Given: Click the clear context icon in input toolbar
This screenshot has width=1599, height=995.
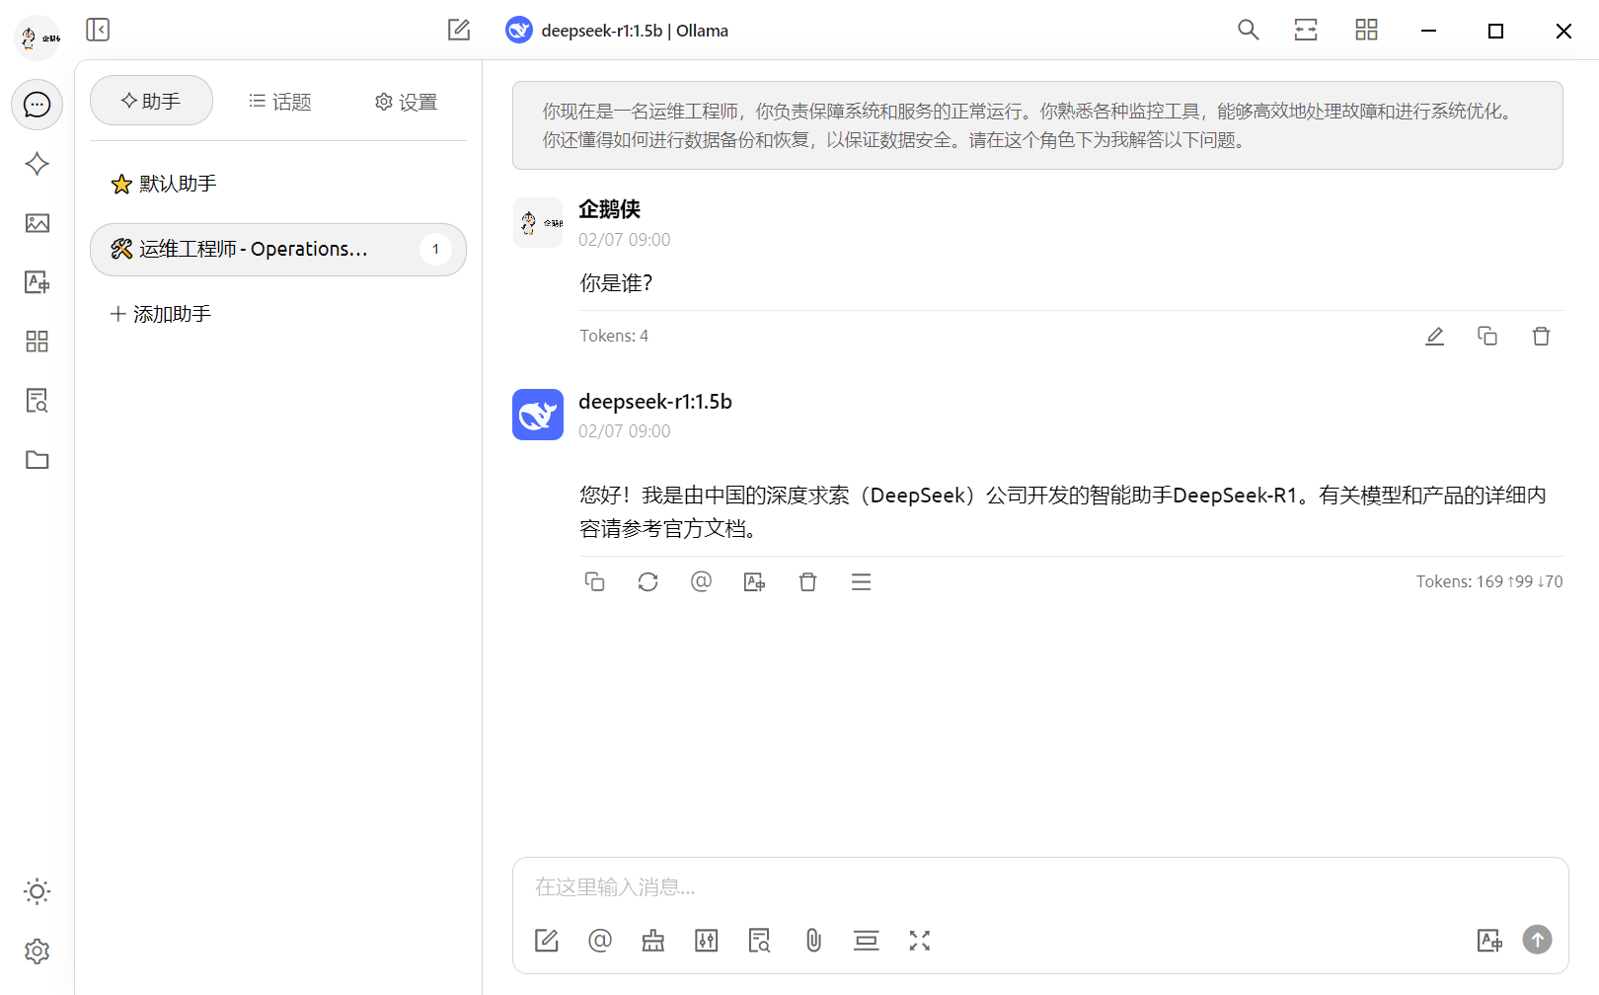Looking at the screenshot, I should 867,941.
